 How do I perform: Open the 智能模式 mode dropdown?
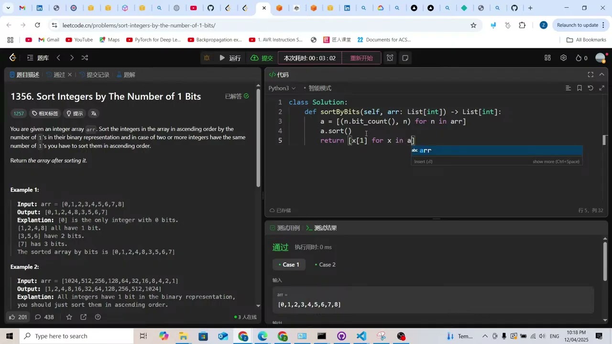click(317, 88)
